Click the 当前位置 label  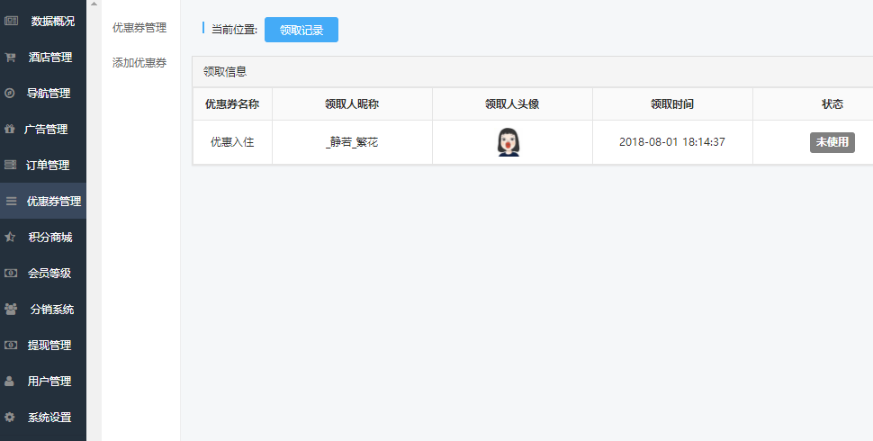234,30
